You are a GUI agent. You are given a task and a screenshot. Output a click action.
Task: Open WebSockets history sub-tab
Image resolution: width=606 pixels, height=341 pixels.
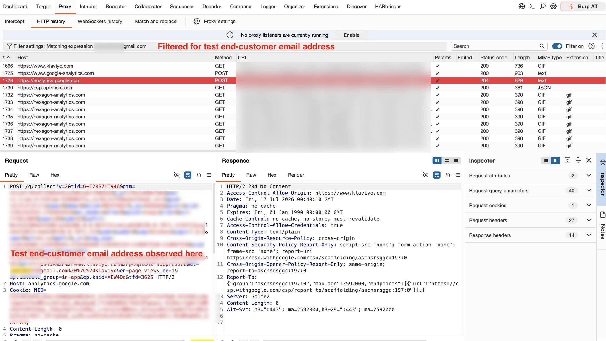(x=100, y=21)
